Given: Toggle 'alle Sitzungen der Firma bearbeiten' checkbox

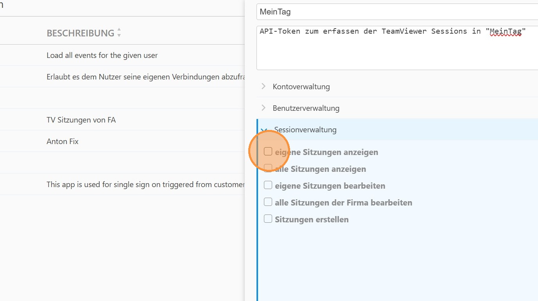Looking at the screenshot, I should tap(268, 202).
